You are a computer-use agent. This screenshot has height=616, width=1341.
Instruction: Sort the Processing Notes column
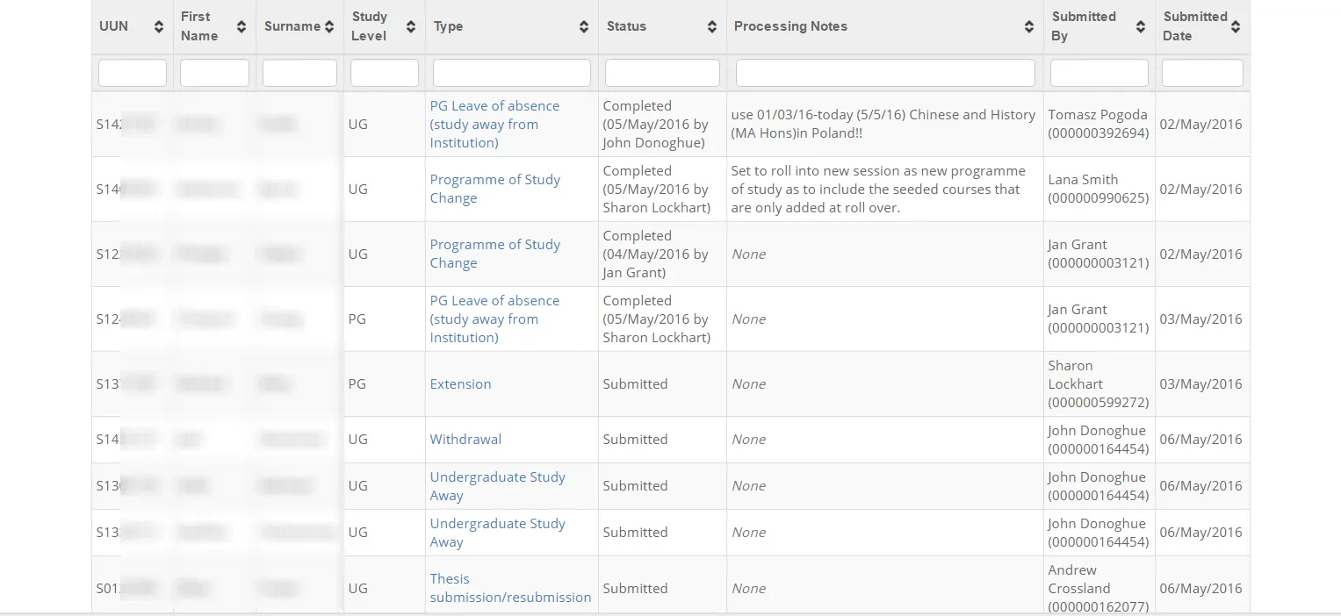(x=1028, y=27)
